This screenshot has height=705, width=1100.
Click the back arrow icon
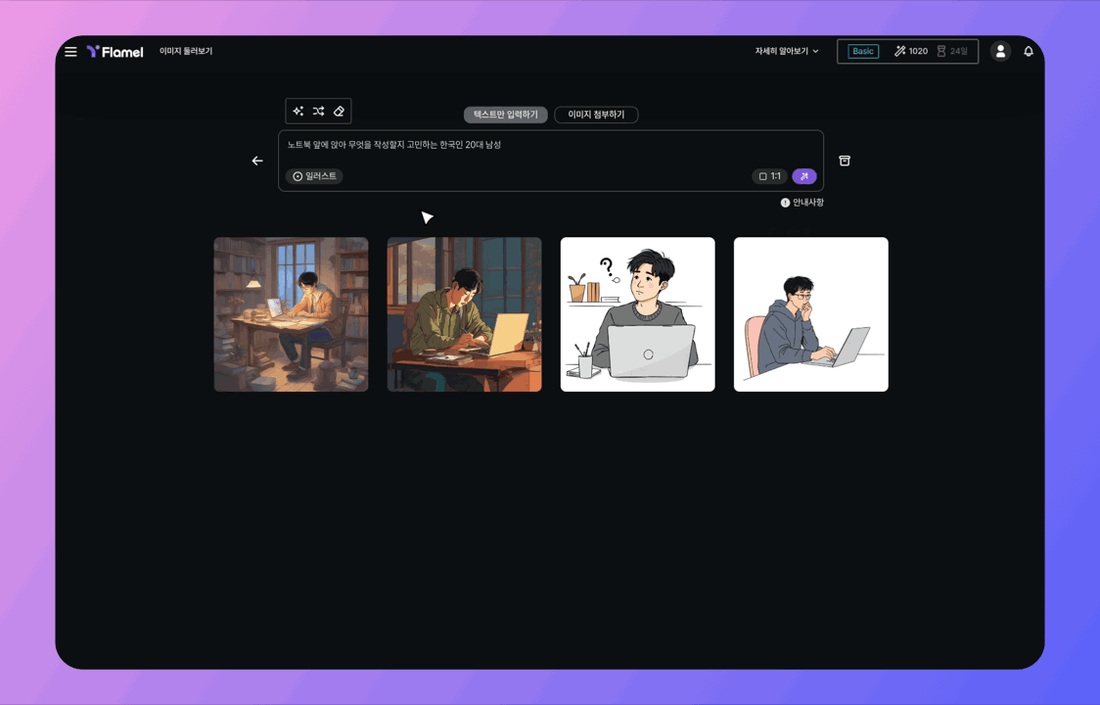point(257,161)
